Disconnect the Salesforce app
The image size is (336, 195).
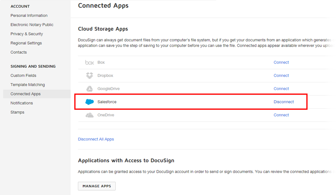click(283, 102)
